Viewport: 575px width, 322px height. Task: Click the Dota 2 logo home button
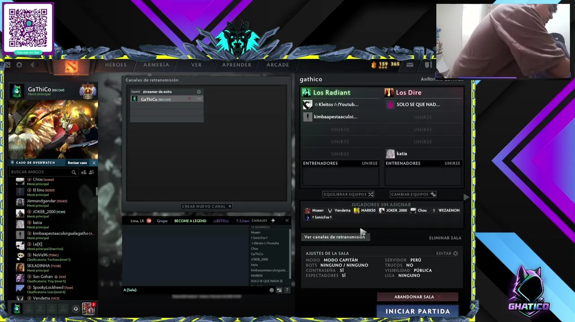pyautogui.click(x=71, y=67)
